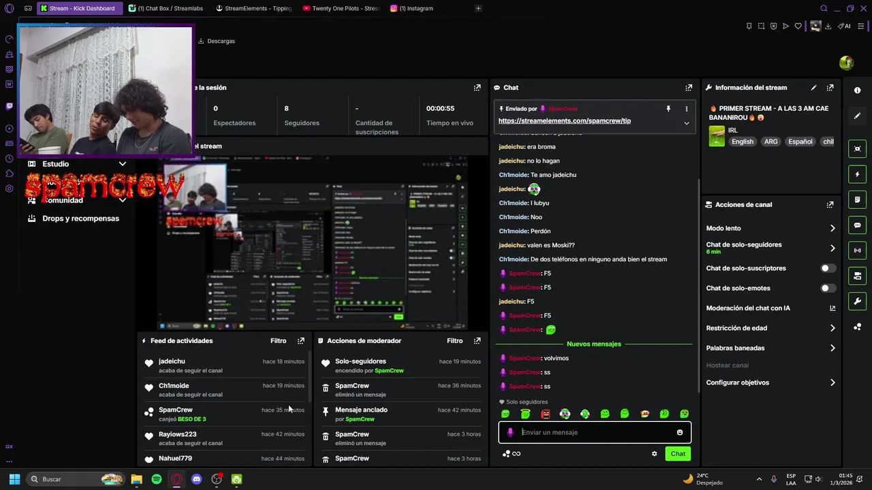872x490 pixels.
Task: Open pinned message three-dot options
Action: click(686, 109)
